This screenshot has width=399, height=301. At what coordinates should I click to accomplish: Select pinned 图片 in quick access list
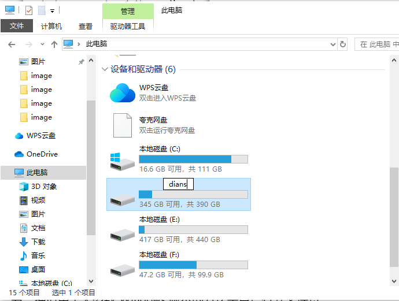click(x=38, y=61)
